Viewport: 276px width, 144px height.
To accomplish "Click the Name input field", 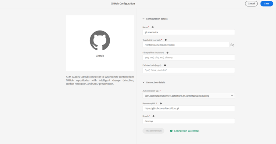I will pos(188,32).
